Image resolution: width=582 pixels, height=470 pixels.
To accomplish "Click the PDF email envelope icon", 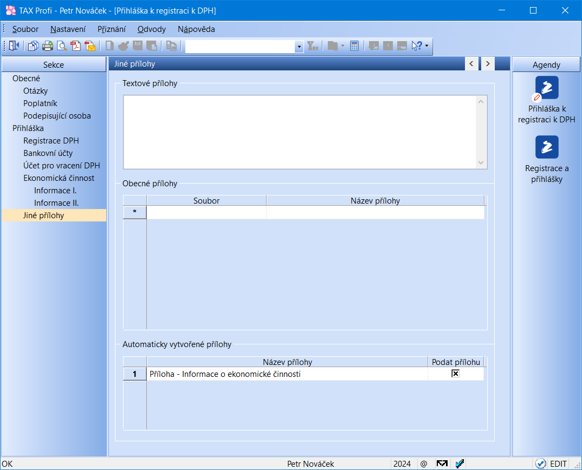I will click(90, 46).
